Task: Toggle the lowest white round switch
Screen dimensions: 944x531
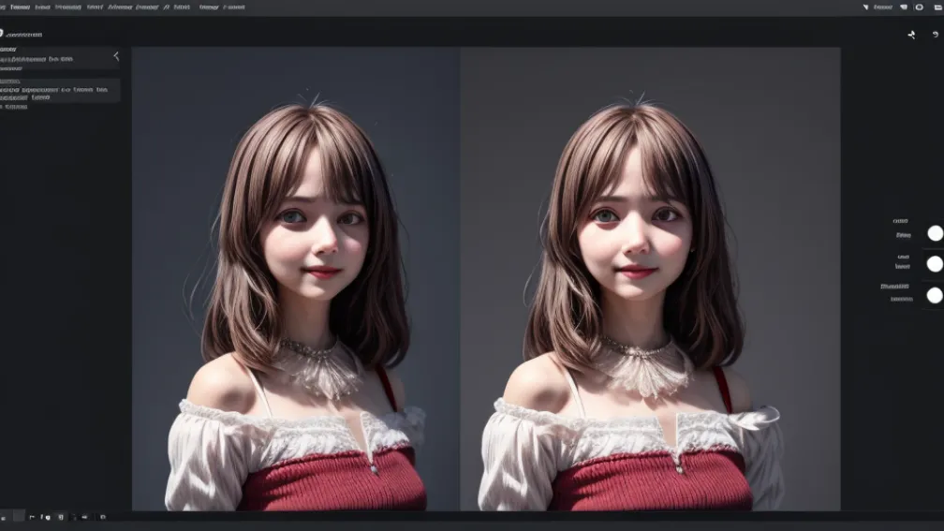Action: point(935,295)
